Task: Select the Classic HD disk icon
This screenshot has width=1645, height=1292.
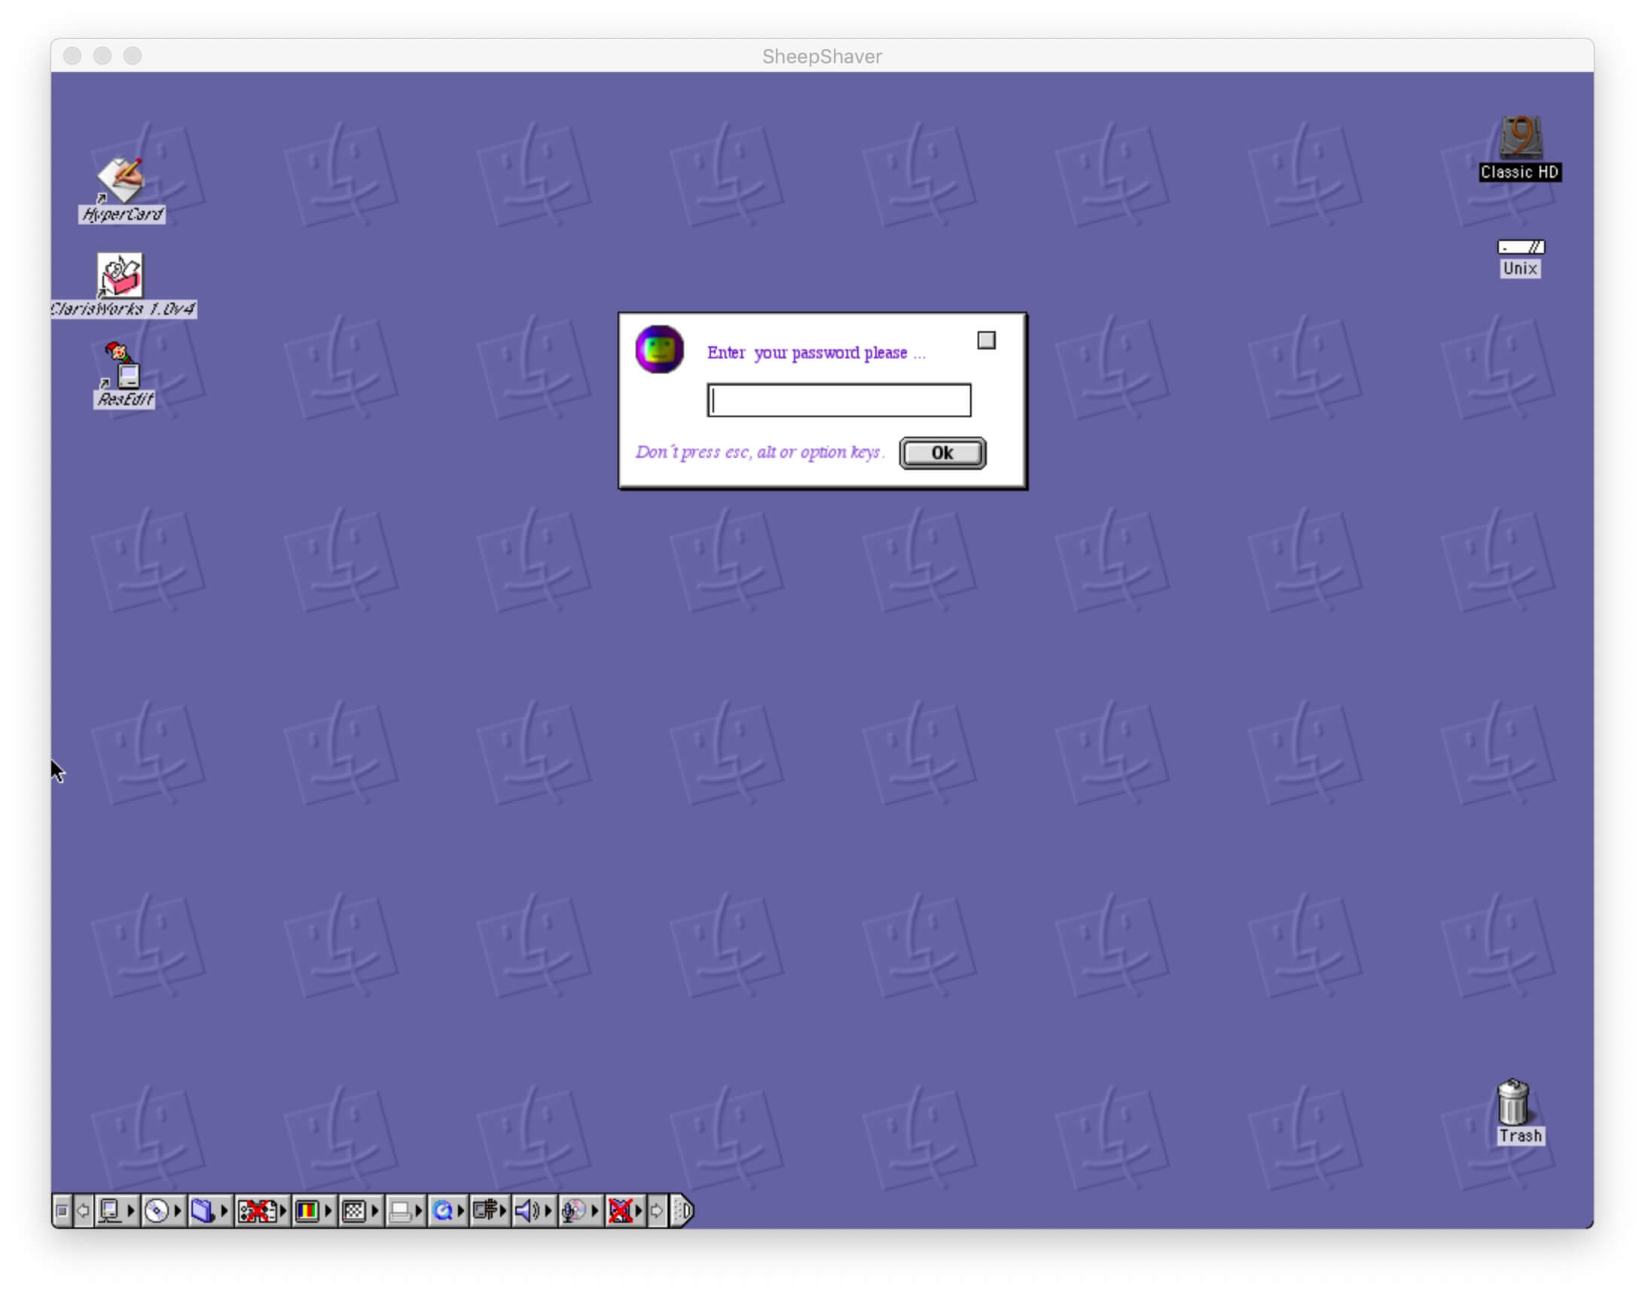Action: pyautogui.click(x=1519, y=137)
